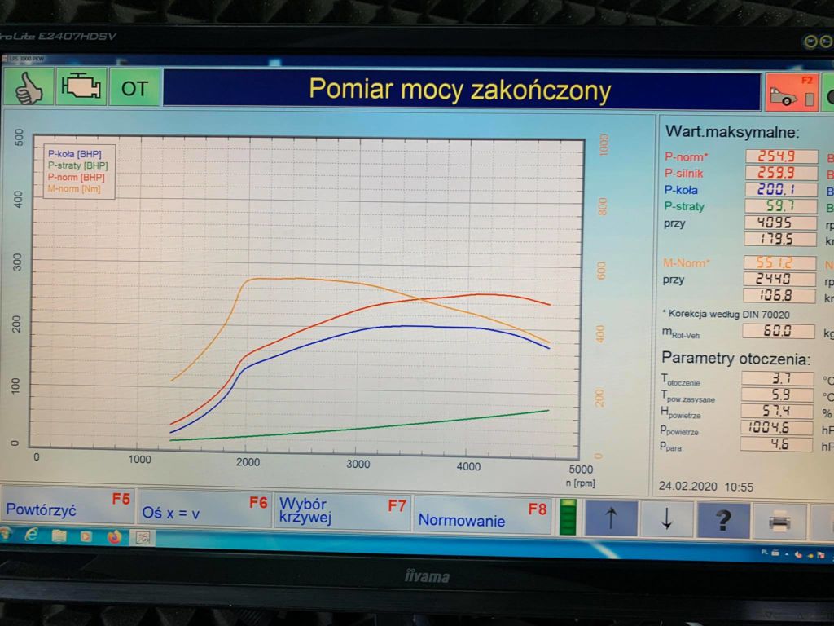Click the Pomiar mocy zakończony title banner

click(x=462, y=90)
